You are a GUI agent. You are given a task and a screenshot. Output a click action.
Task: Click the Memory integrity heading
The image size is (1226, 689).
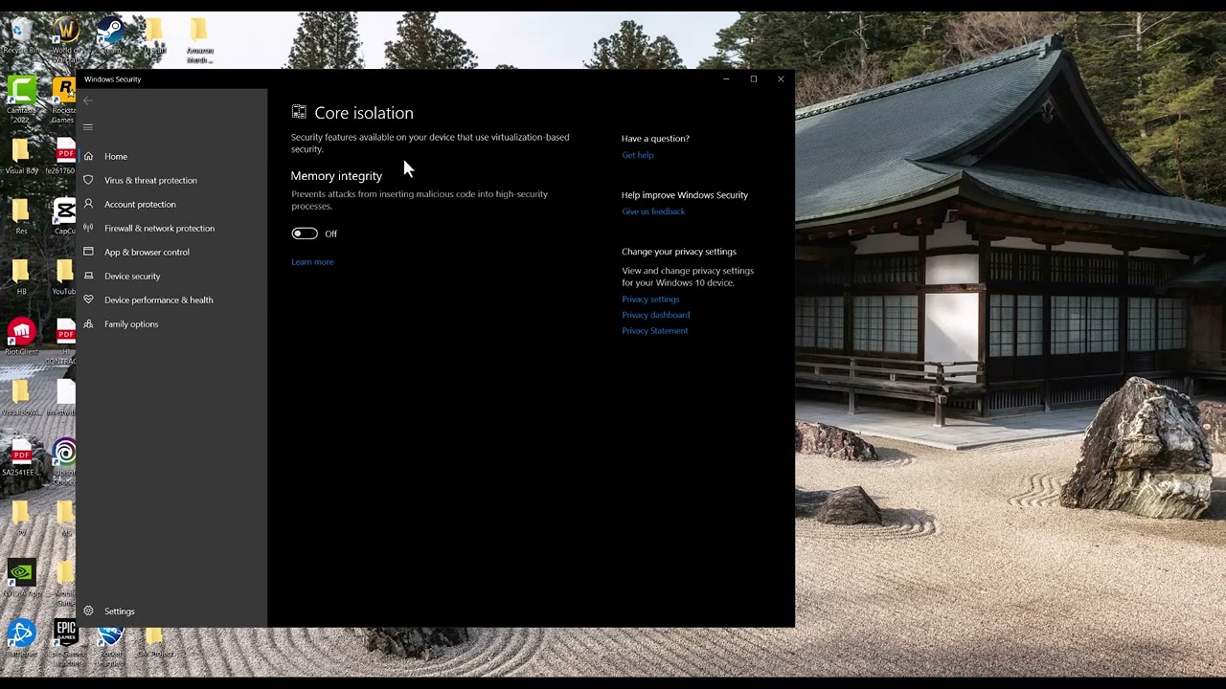[x=336, y=176]
